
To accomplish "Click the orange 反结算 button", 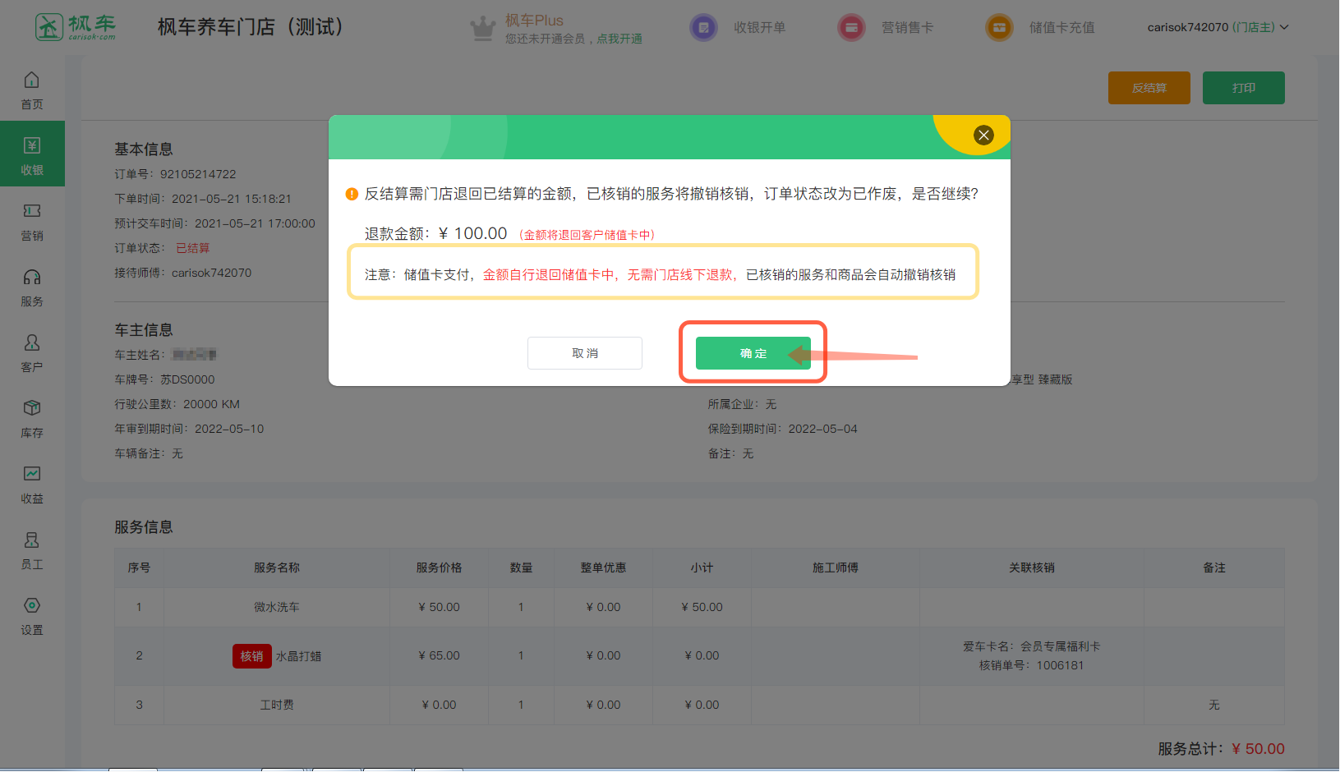I will coord(1149,88).
